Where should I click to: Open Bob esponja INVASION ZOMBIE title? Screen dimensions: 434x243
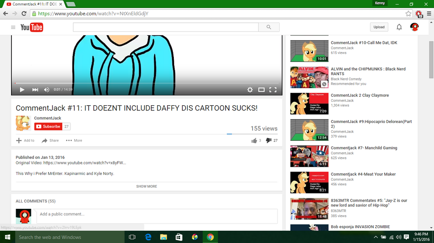(360, 227)
